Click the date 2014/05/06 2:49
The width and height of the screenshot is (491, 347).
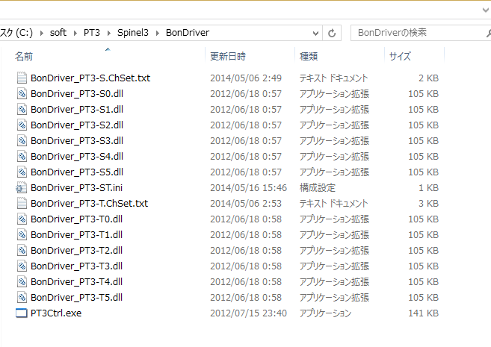point(246,78)
